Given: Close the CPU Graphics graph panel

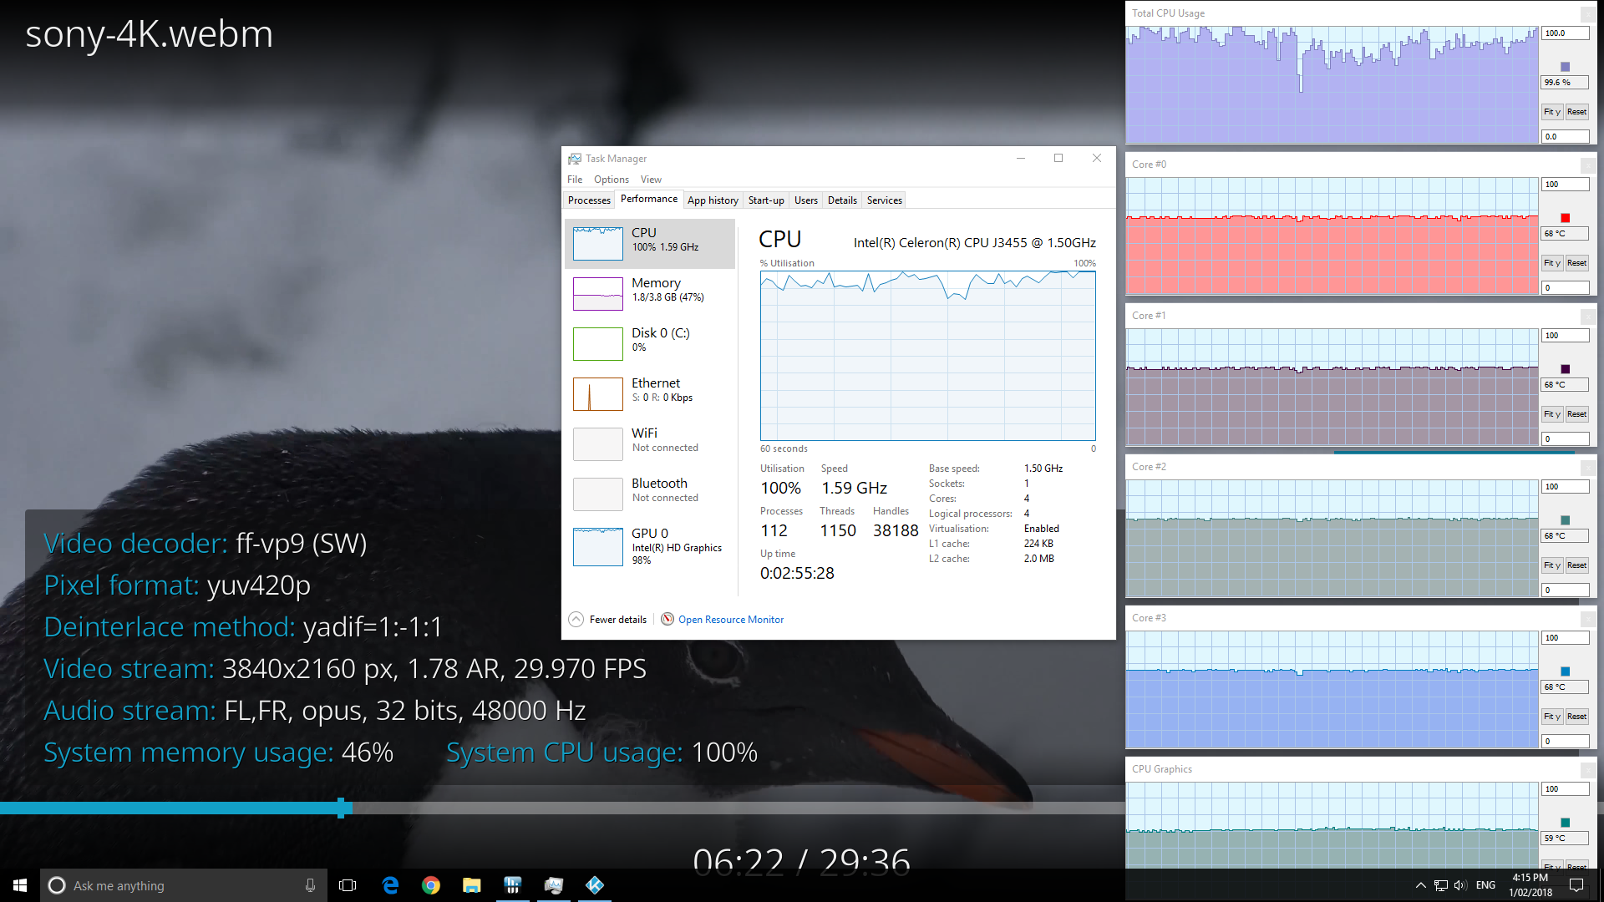Looking at the screenshot, I should pyautogui.click(x=1588, y=770).
